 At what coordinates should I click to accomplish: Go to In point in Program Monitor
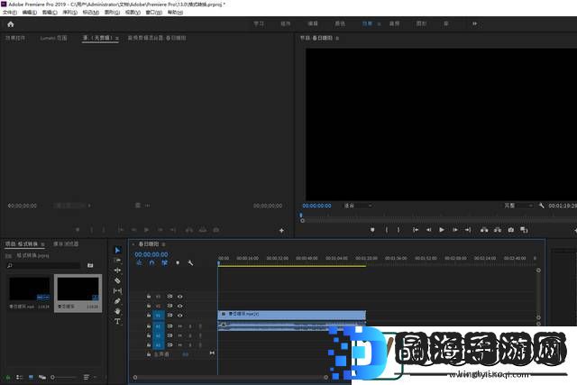(x=416, y=230)
